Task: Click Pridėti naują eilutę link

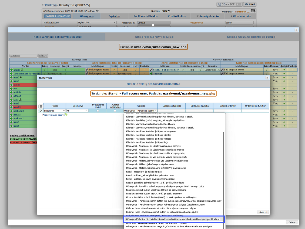Action: tap(53, 115)
